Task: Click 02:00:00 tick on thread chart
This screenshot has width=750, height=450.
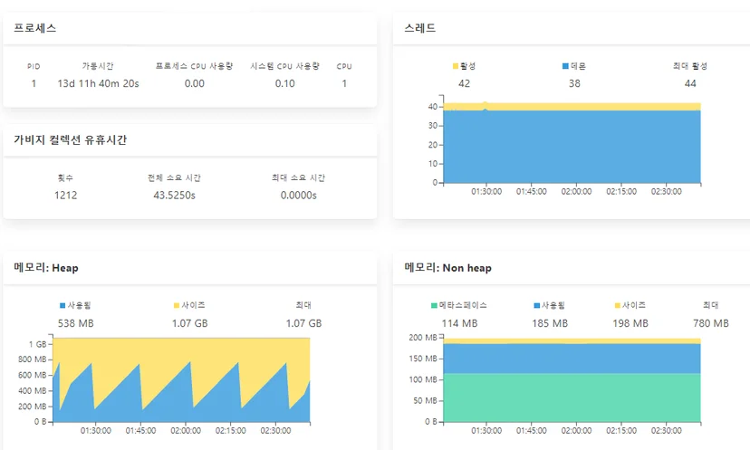Action: (576, 191)
